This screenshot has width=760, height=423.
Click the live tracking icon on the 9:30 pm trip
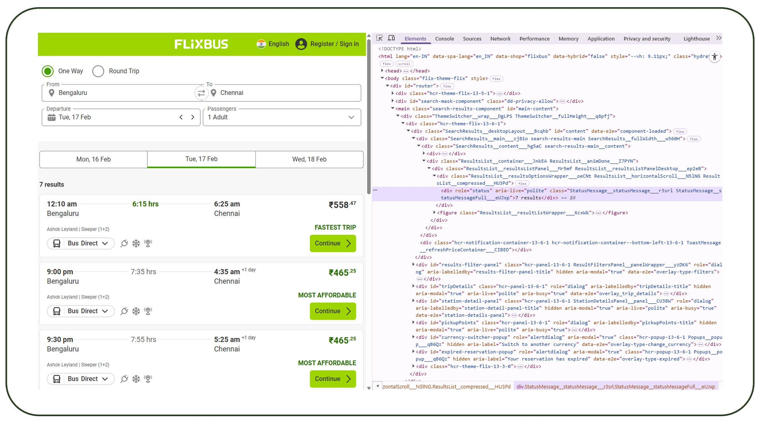click(148, 379)
